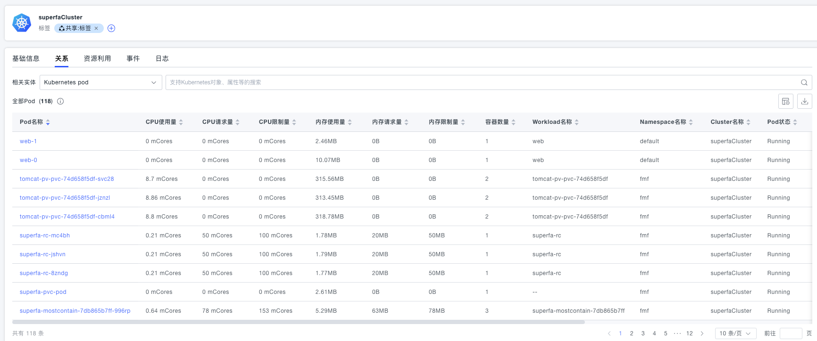
Task: Click the Kubernetes cluster logo icon
Action: (x=22, y=23)
